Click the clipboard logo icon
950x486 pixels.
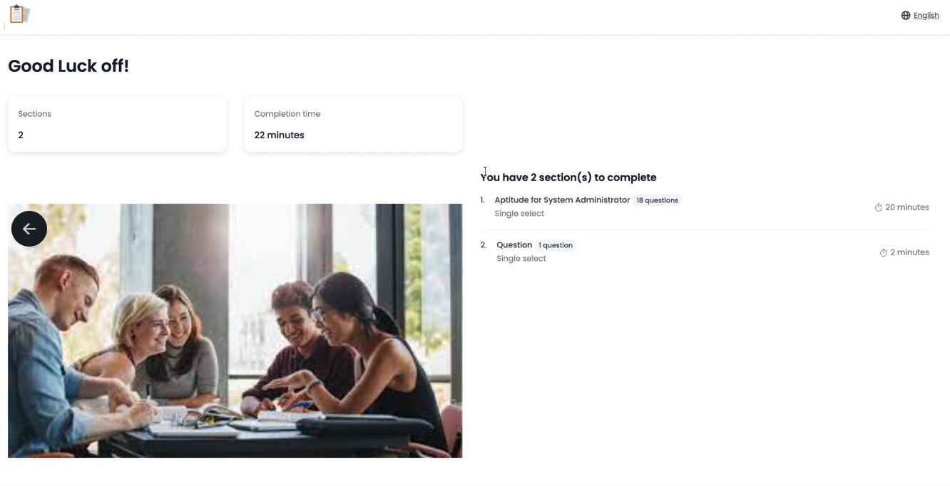click(20, 14)
